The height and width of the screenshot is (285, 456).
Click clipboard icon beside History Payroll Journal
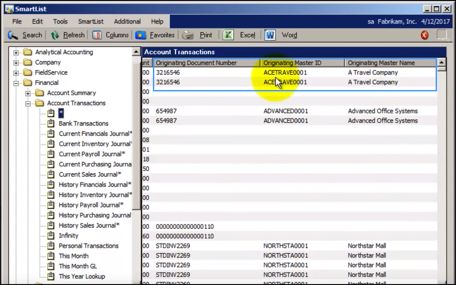[51, 205]
